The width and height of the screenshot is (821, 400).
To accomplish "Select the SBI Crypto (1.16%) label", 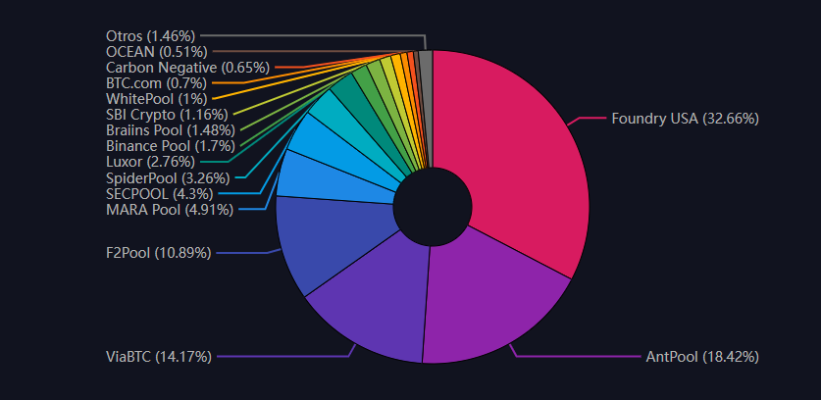I will (x=166, y=115).
